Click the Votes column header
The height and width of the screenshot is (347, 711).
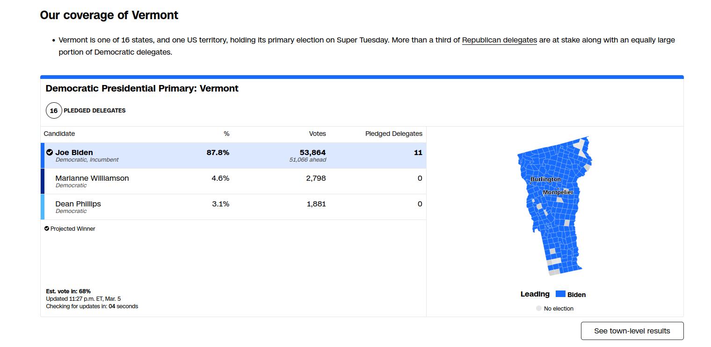(318, 134)
